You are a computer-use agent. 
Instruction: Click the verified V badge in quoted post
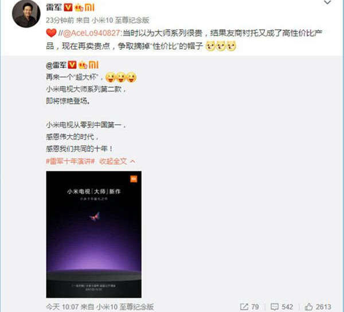72,65
